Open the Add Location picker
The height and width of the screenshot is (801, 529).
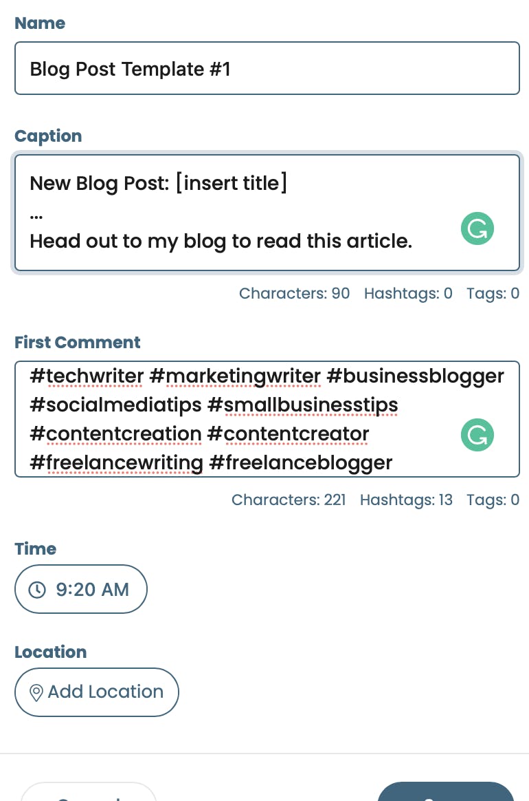pyautogui.click(x=96, y=692)
